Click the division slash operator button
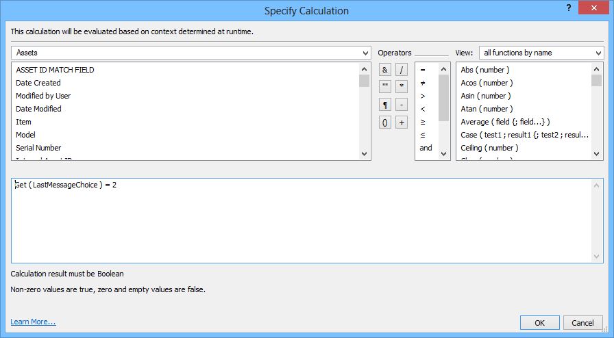 [402, 70]
